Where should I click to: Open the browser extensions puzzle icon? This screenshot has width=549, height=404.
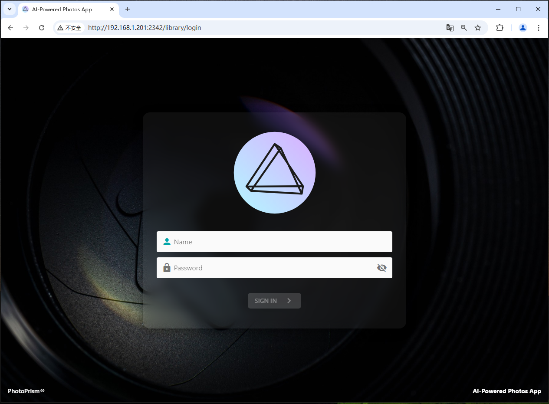tap(500, 28)
